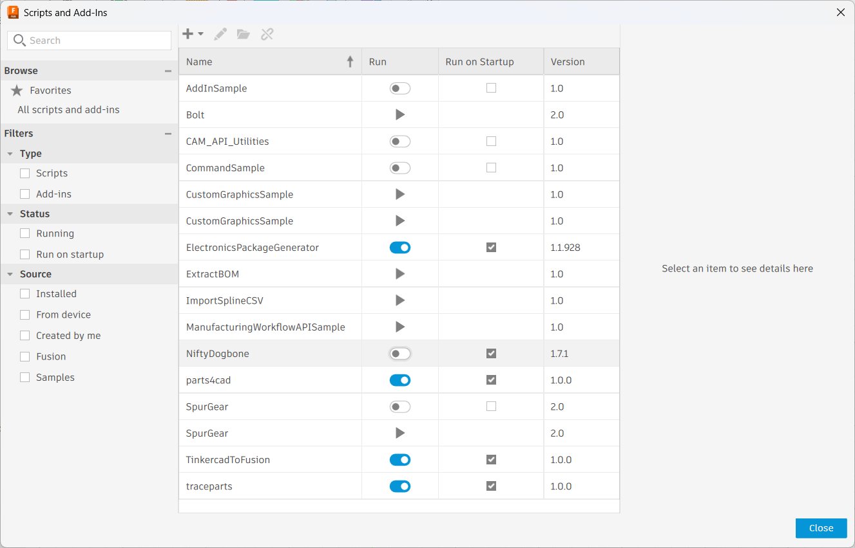Run the ManufacturingWorkflowAPISample script
The image size is (855, 548).
coord(399,327)
